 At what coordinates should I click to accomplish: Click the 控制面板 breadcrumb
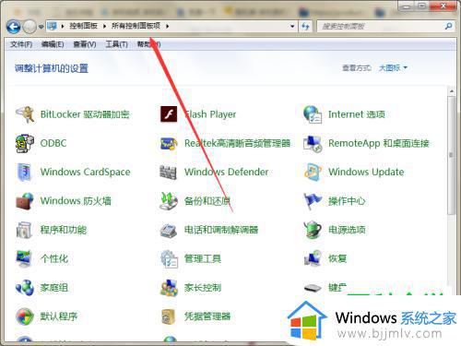tap(83, 26)
